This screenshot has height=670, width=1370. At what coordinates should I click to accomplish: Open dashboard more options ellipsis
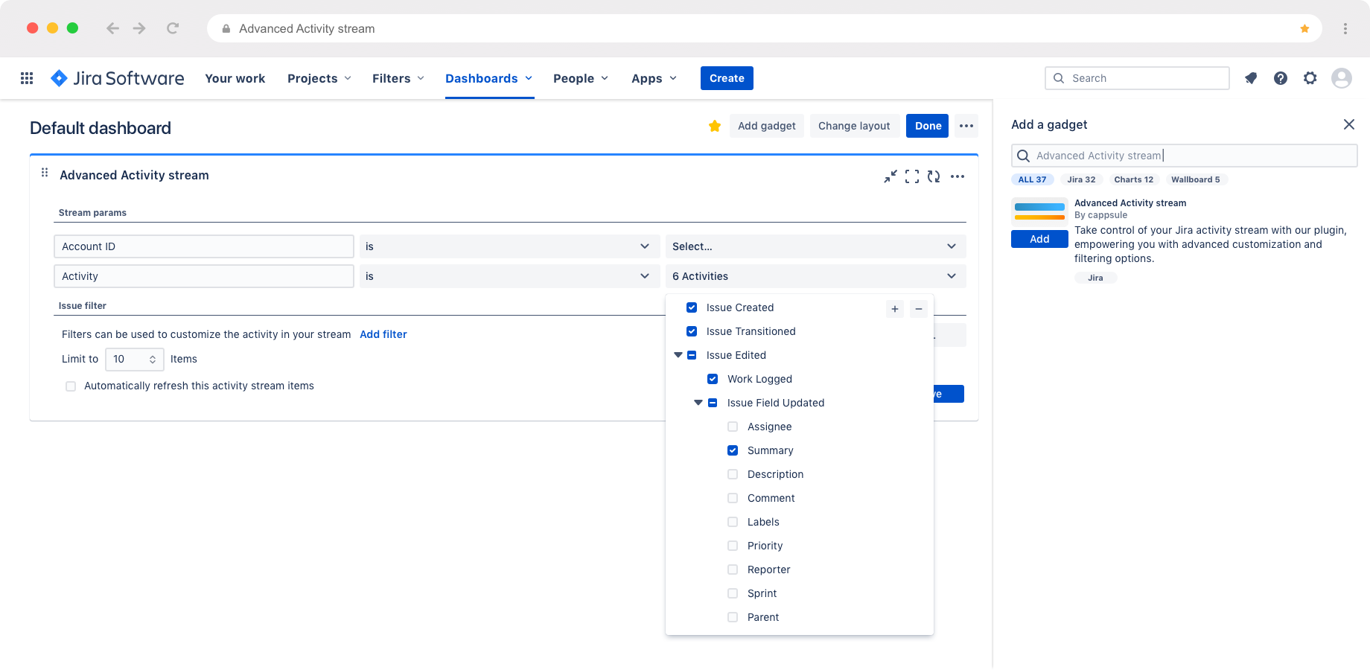[x=966, y=126]
